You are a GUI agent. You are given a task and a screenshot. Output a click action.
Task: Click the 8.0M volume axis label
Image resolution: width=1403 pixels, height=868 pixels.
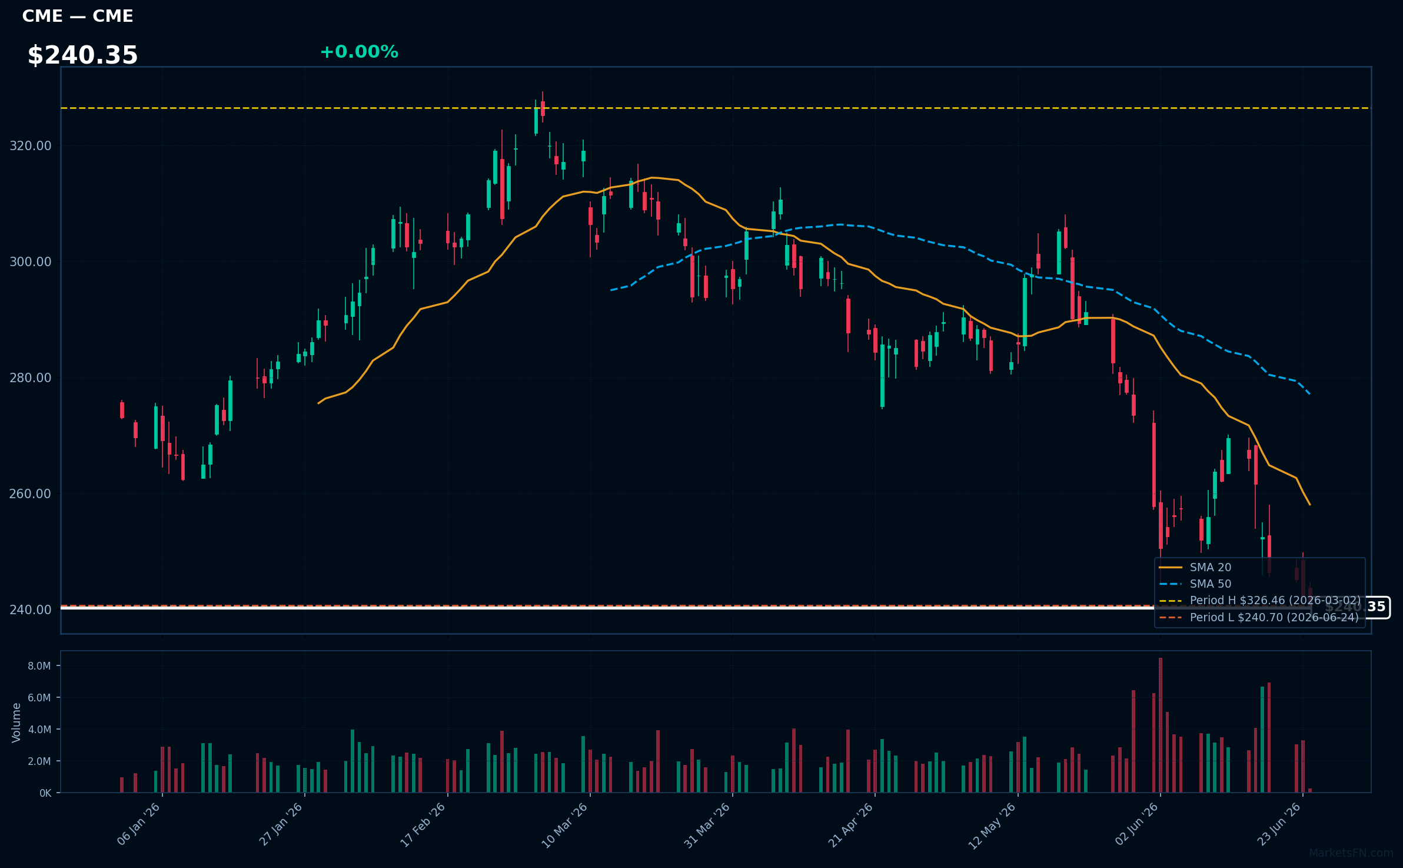click(39, 666)
